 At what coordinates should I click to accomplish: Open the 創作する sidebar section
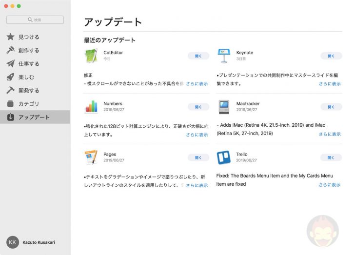(x=35, y=50)
